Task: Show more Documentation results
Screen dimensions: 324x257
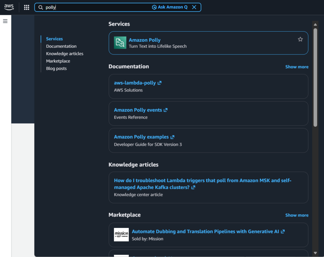Action: point(296,67)
